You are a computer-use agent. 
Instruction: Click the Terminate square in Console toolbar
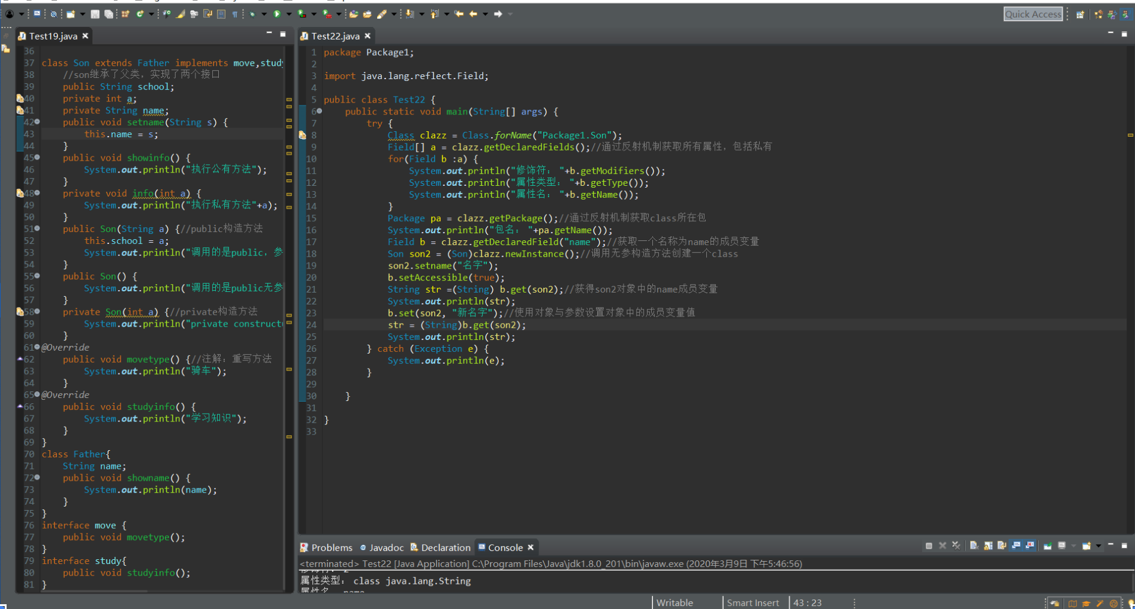pyautogui.click(x=929, y=545)
